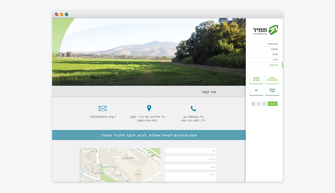The image size is (335, 193).
Task: Click the 'בדרך למנהיגות' tagline under the logo
Action: pyautogui.click(x=260, y=34)
